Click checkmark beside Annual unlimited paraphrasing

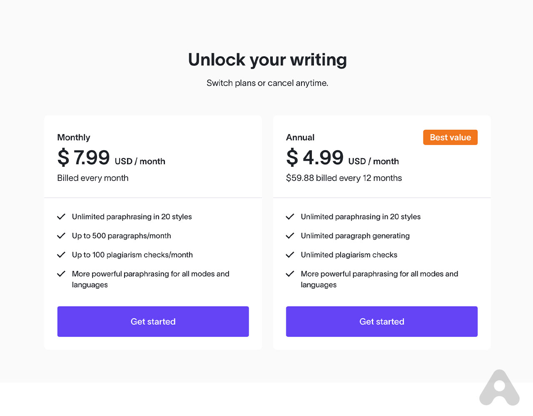pyautogui.click(x=290, y=217)
